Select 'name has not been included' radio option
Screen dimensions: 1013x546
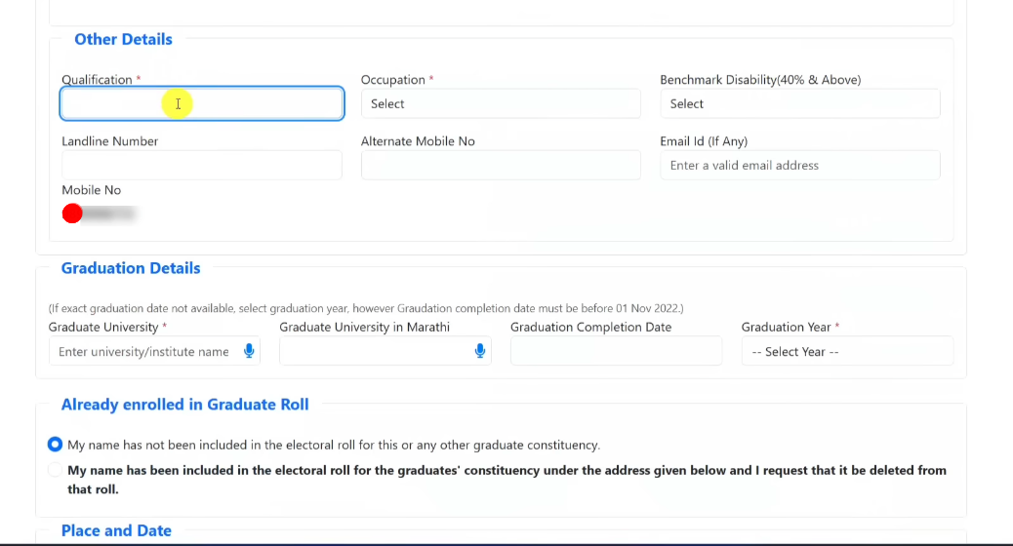click(x=55, y=445)
